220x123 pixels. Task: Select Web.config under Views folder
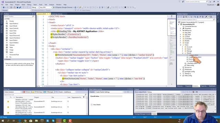(x=190, y=65)
